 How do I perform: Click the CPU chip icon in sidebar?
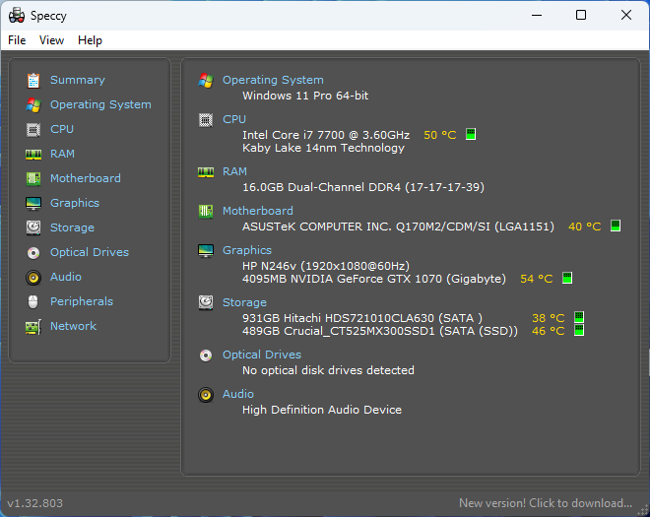(x=33, y=130)
